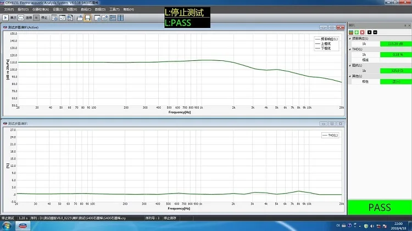Open the gear window settings icon in toolbar

coord(54,18)
